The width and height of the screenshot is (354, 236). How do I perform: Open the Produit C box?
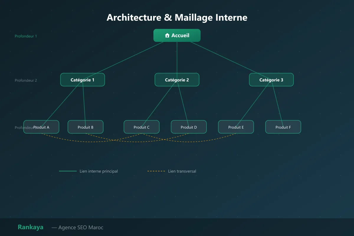click(x=142, y=127)
